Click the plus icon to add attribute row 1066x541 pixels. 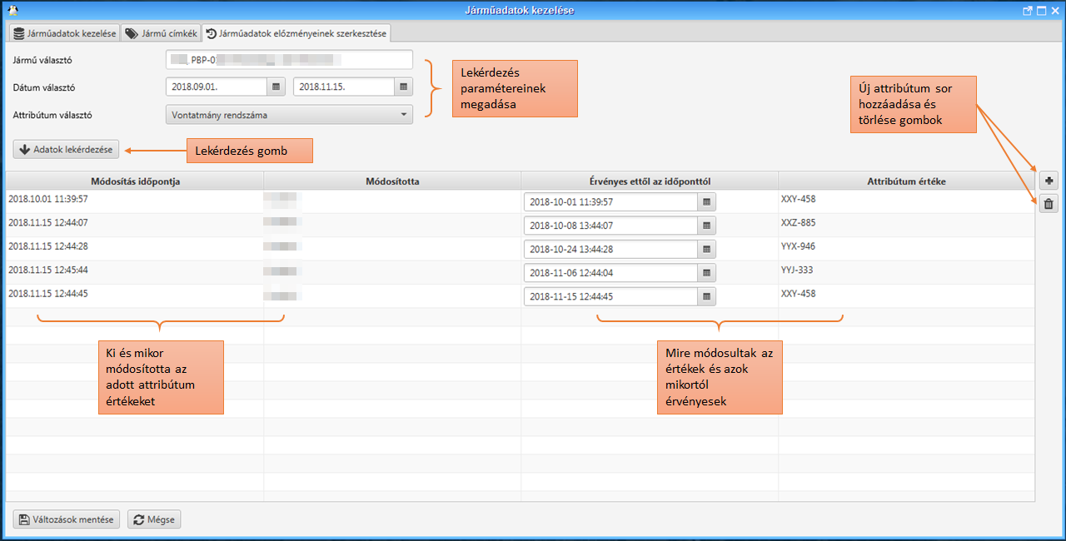pyautogui.click(x=1049, y=180)
